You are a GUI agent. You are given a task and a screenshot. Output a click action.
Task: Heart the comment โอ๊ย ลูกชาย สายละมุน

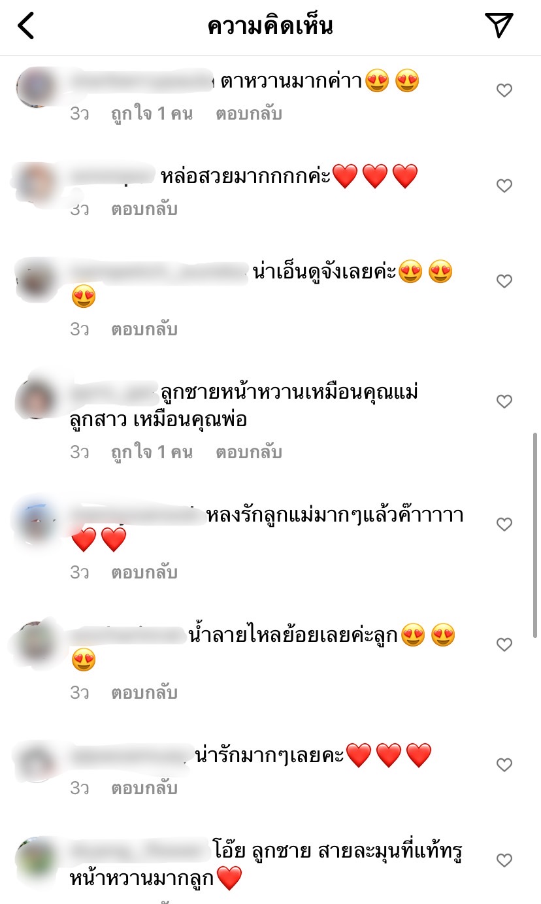tap(504, 861)
